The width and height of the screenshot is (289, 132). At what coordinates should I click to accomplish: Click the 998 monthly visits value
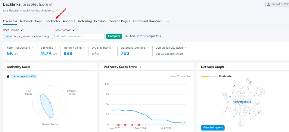pos(68,54)
